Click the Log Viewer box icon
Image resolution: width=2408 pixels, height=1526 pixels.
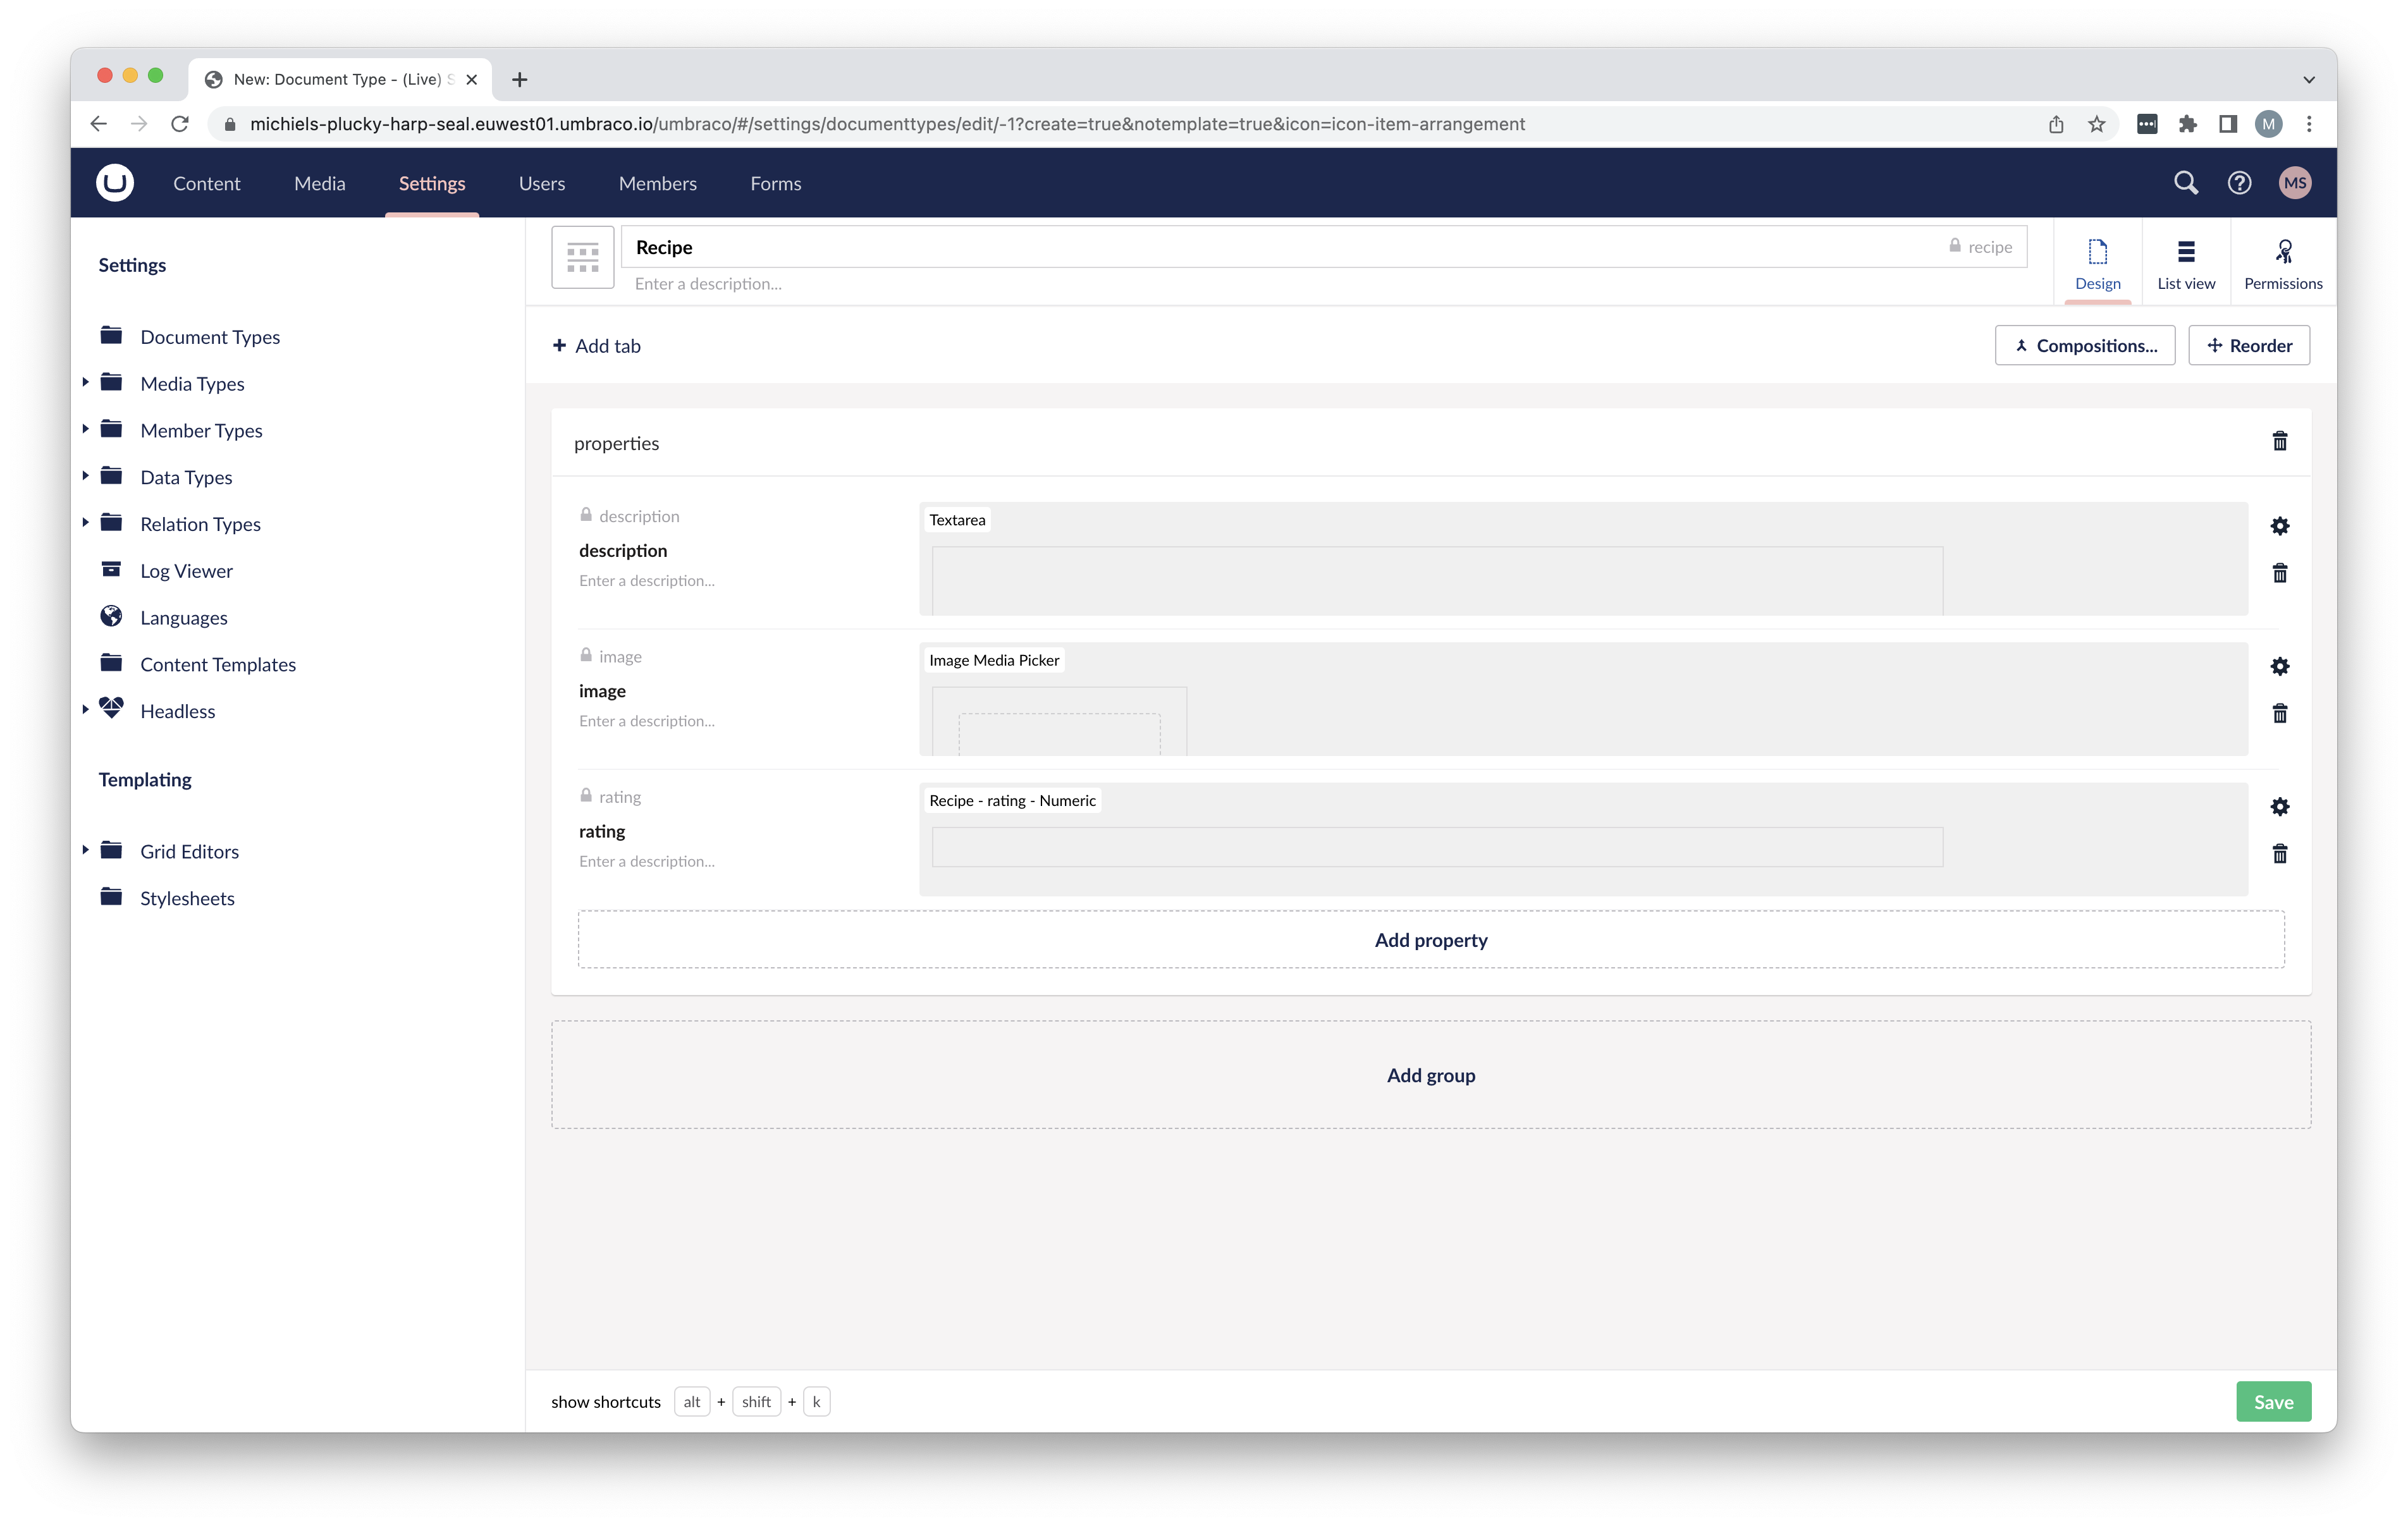click(x=111, y=569)
